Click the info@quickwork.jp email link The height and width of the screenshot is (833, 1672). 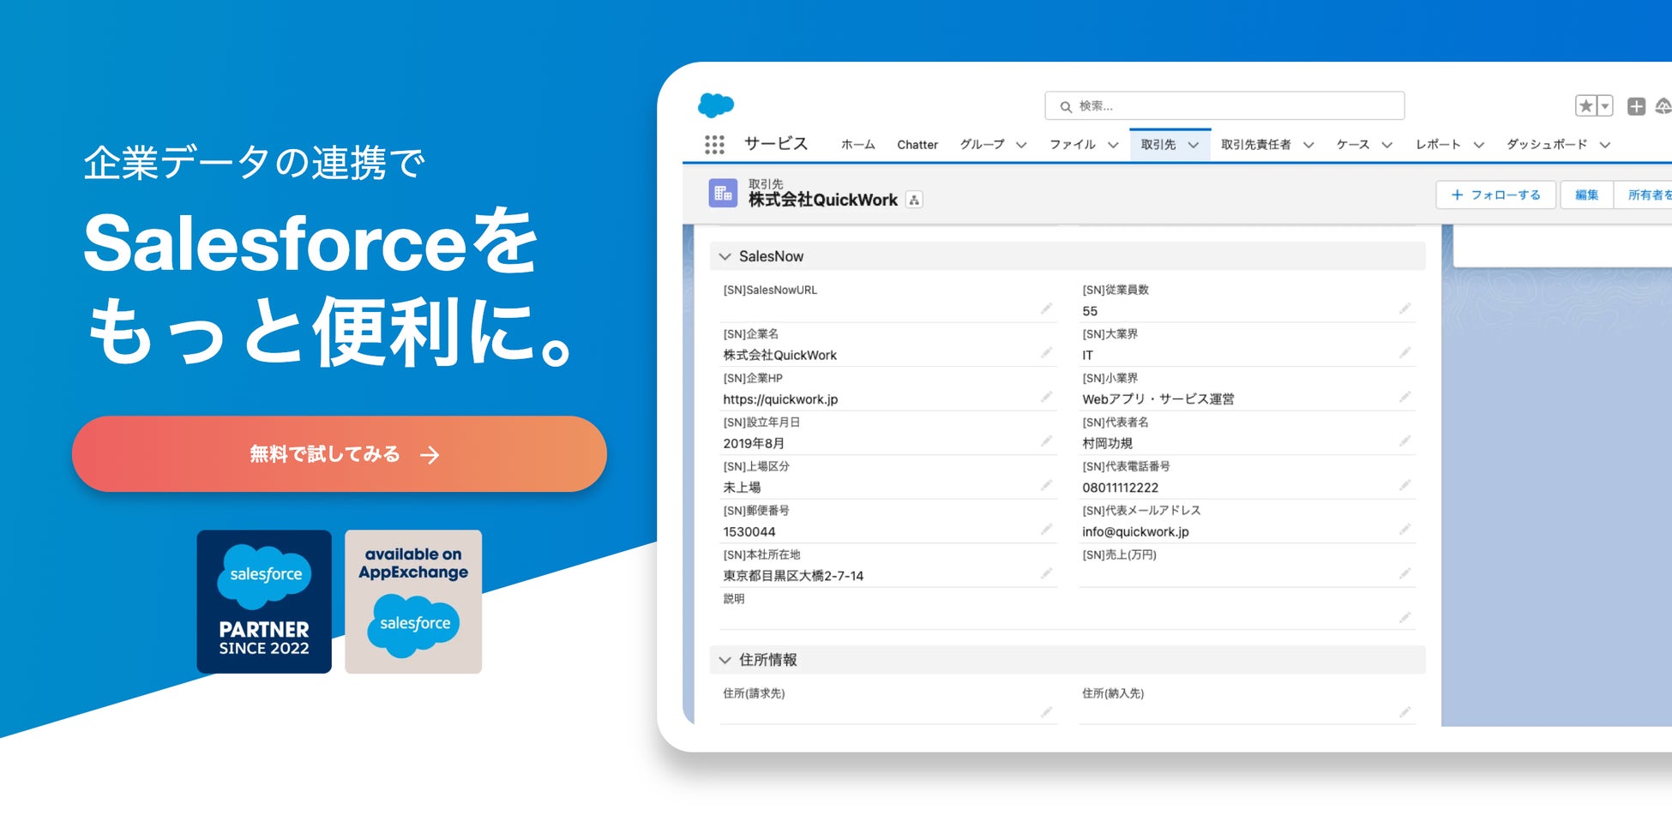tap(1135, 532)
